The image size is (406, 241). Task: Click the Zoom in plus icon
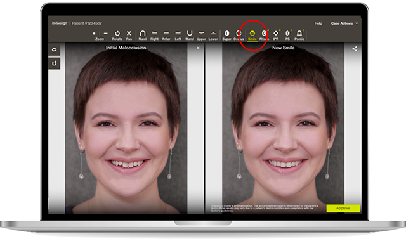click(x=94, y=33)
